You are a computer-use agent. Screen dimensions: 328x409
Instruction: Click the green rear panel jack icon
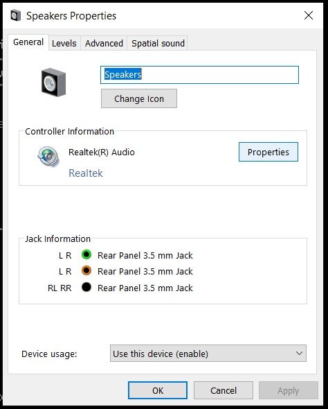pyautogui.click(x=86, y=254)
